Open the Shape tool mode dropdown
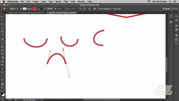The height and width of the screenshot is (101, 179). click(14, 9)
